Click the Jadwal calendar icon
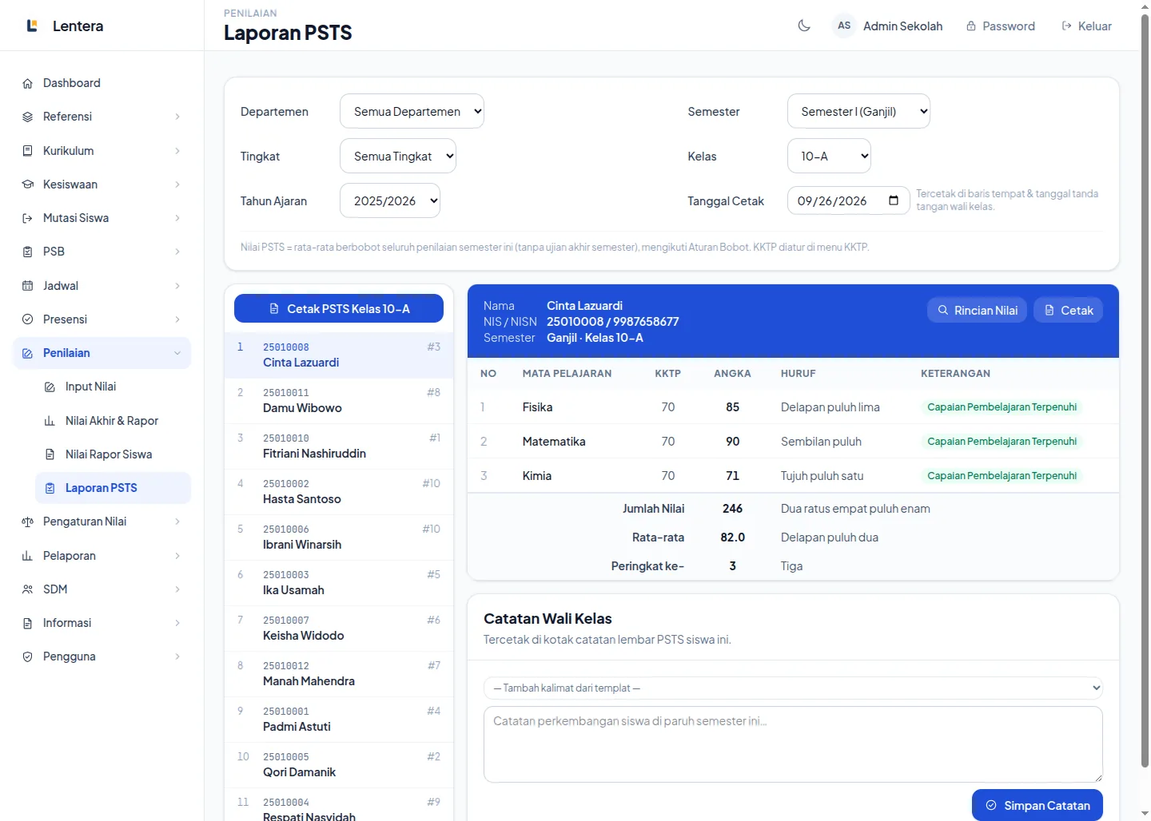 [x=27, y=286]
